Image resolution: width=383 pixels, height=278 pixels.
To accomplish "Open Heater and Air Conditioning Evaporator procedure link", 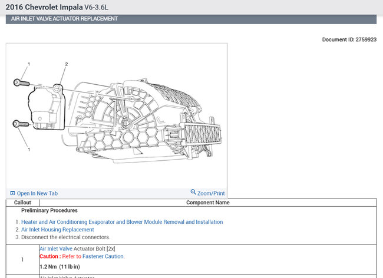I will click(x=122, y=222).
